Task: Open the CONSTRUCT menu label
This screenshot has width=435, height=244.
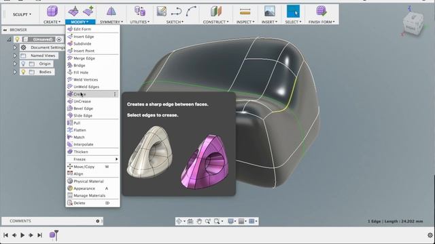Action: pos(216,22)
